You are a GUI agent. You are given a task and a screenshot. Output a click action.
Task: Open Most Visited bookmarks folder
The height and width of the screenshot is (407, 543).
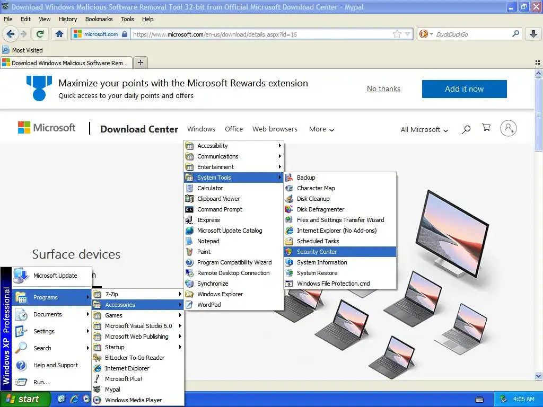(23, 50)
